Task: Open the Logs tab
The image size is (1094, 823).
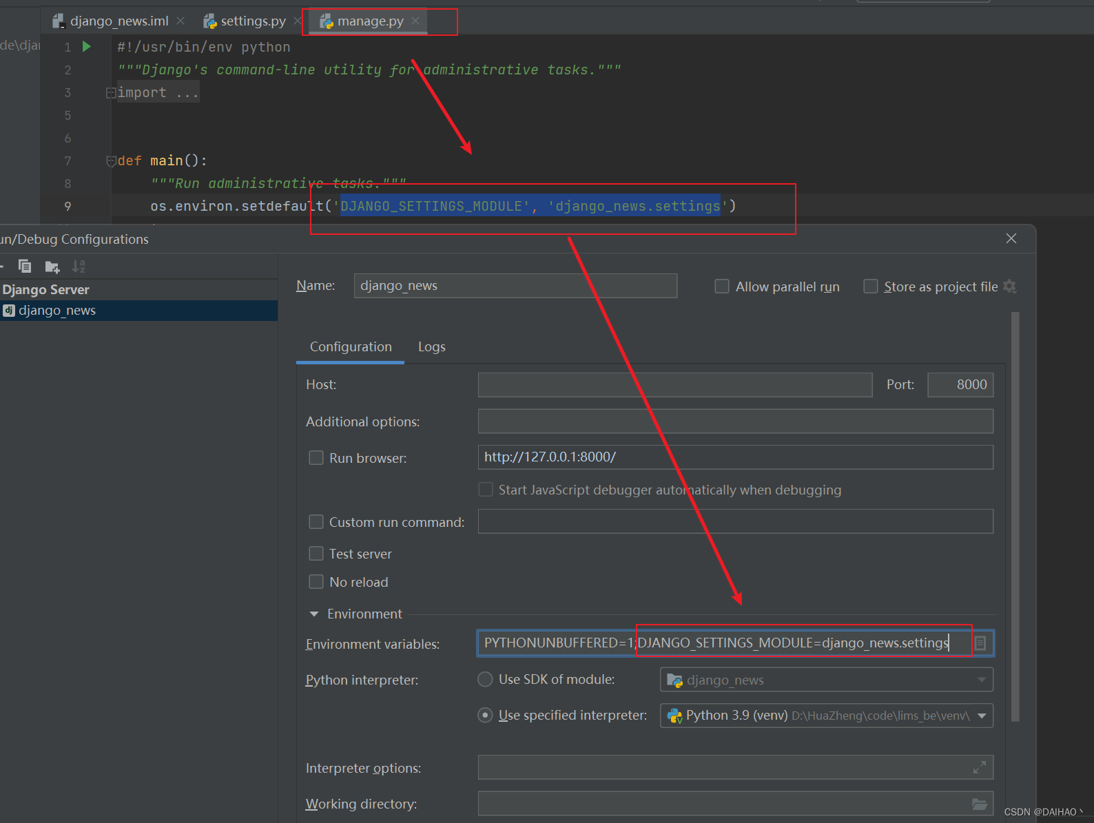Action: (432, 346)
